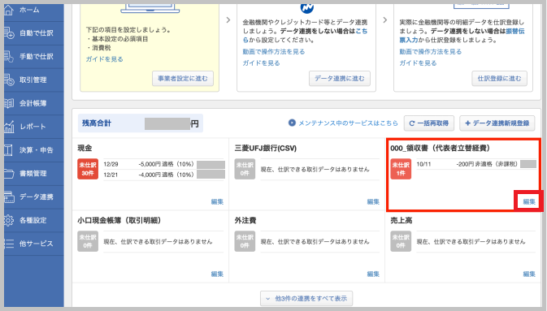
Task: Click 事業者設定に進む button
Action: (183, 79)
